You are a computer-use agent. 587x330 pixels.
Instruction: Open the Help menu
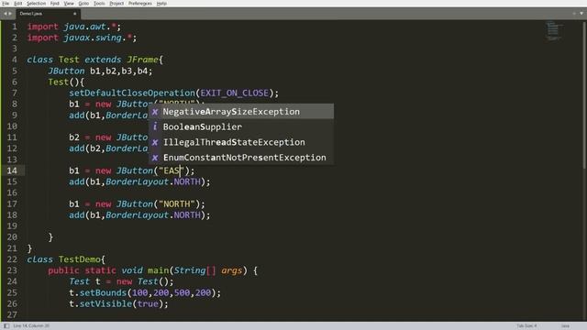161,4
